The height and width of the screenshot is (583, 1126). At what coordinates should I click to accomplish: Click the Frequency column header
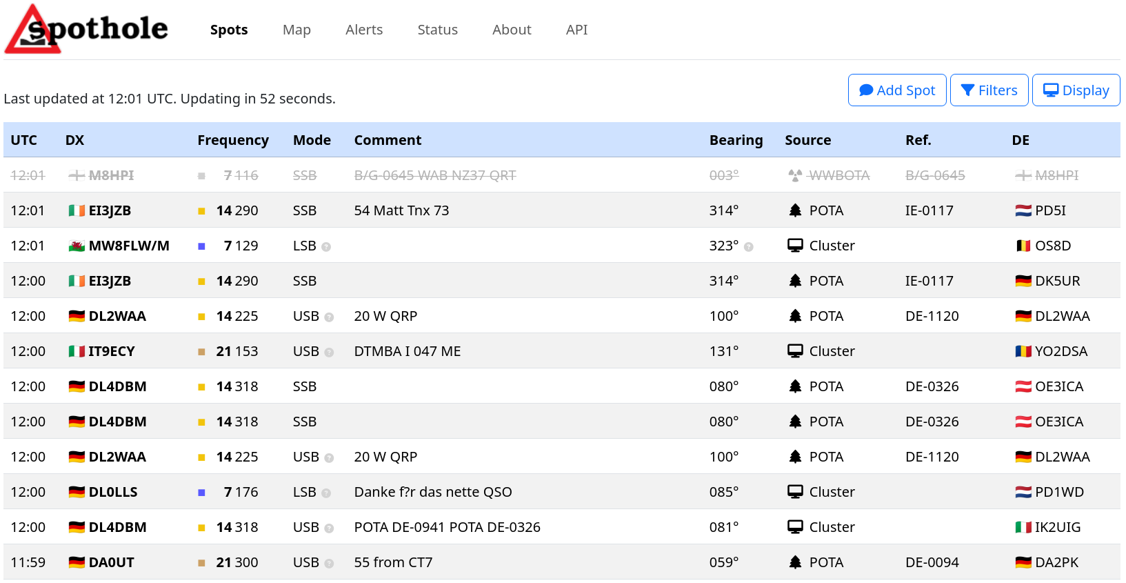tap(233, 140)
